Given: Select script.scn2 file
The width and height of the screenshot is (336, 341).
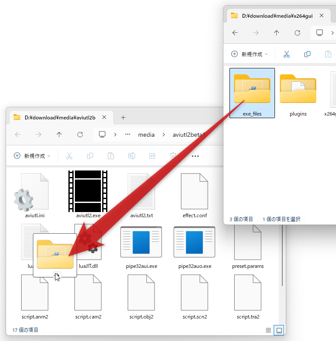Looking at the screenshot, I should coord(195,297).
